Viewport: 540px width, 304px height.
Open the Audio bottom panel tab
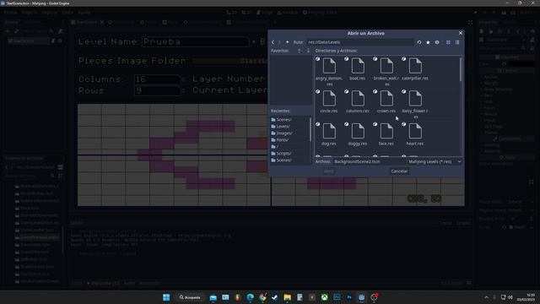(x=129, y=284)
